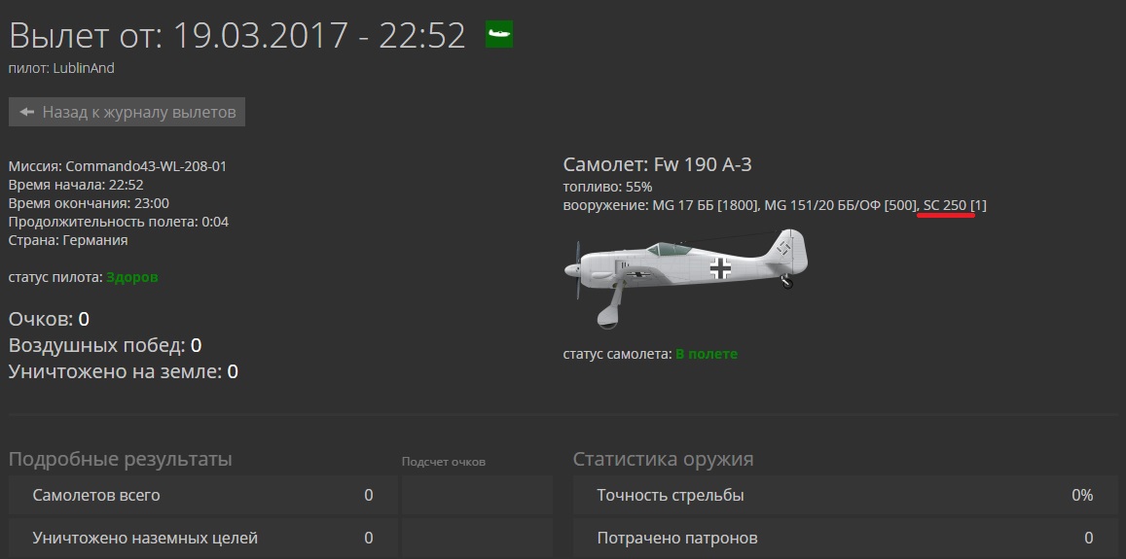
Task: Select the Самолетов всего row
Action: [203, 495]
